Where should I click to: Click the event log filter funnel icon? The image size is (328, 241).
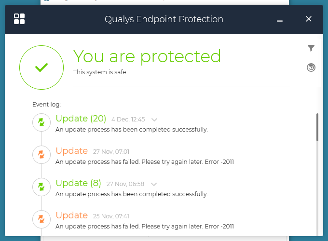311,48
